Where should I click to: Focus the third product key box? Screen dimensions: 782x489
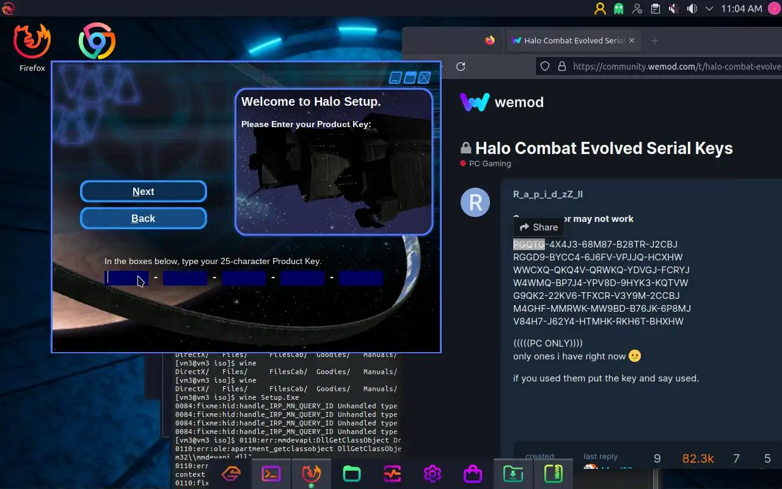pyautogui.click(x=244, y=278)
